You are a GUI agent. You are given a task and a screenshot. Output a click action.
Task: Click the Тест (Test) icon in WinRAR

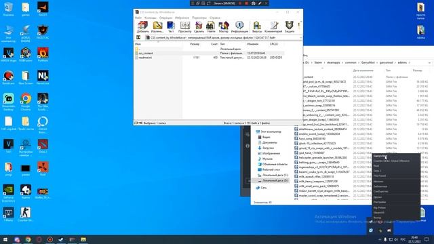pyautogui.click(x=171, y=27)
